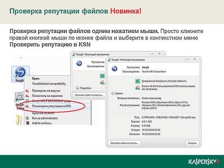Viewport: 224px width, 168px height.
Task: Choose Поместить на карантин menu entry
Action: click(x=47, y=96)
